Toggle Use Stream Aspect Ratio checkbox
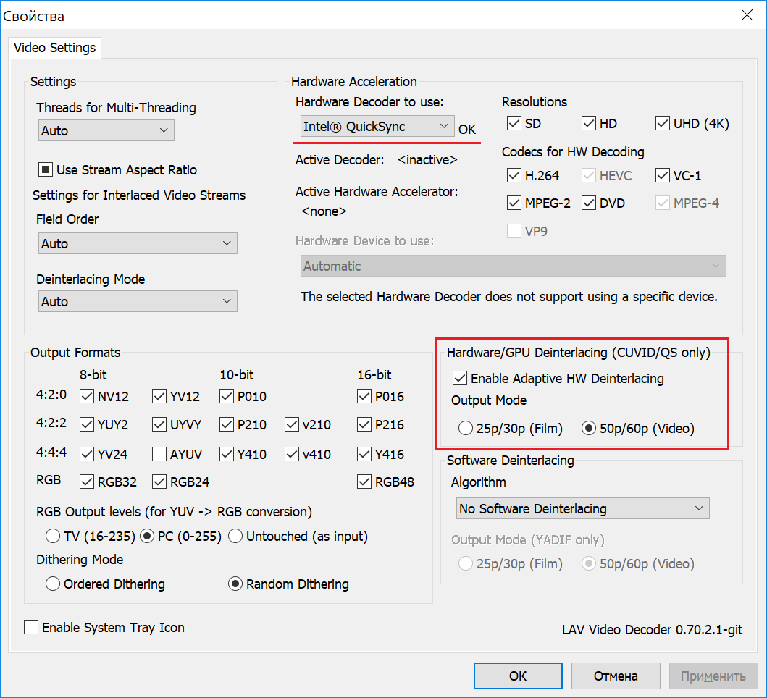 tap(46, 170)
